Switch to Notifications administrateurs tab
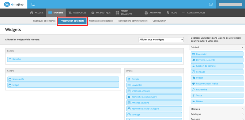This screenshot has width=245, height=120. 133,21
